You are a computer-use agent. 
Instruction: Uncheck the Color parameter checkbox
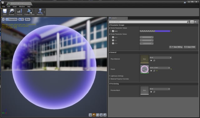click(x=113, y=31)
